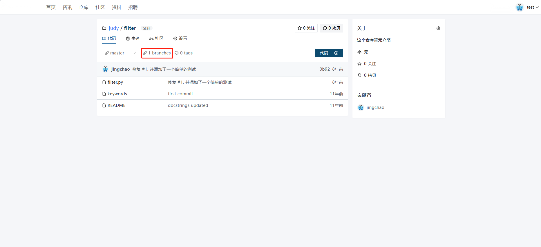Image resolution: width=541 pixels, height=247 pixels.
Task: Open the test user menu chevron
Action: tap(537, 8)
